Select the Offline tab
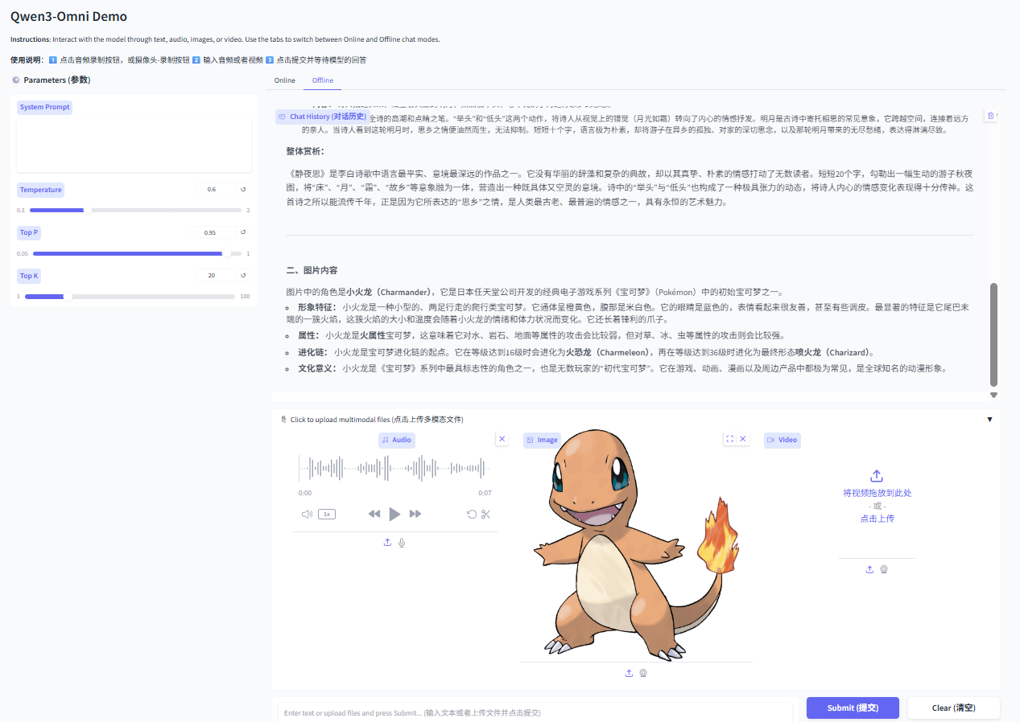Viewport: 1020px width, 722px height. pos(323,80)
